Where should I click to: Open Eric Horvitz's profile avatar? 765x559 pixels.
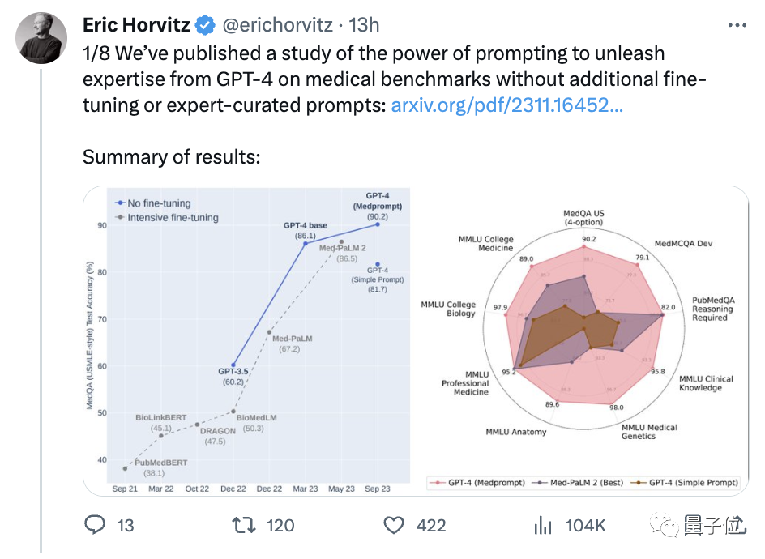click(x=41, y=38)
